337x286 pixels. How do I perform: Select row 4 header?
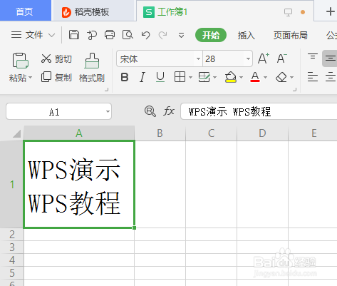click(11, 260)
